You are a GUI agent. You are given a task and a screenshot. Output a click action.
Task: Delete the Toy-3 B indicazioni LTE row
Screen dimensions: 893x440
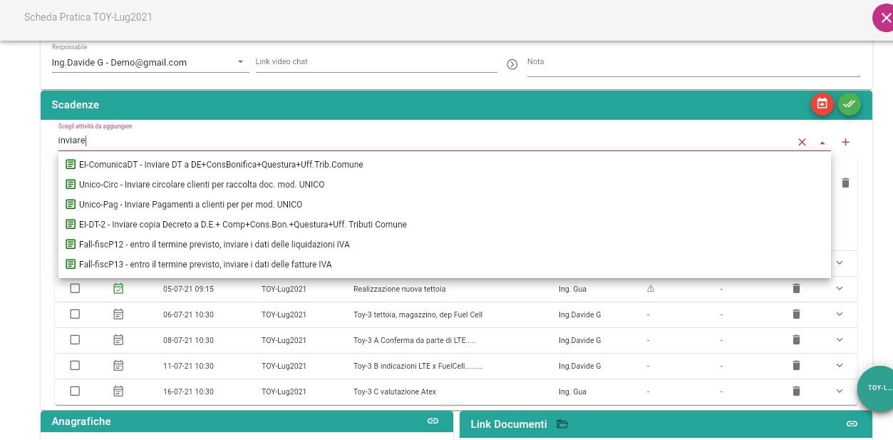coord(797,365)
